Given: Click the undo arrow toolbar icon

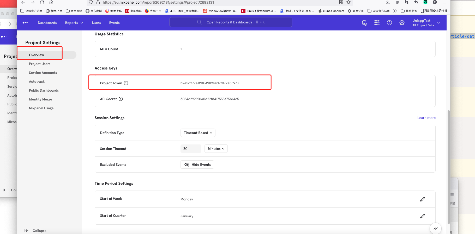Looking at the screenshot, I should coord(416,2).
